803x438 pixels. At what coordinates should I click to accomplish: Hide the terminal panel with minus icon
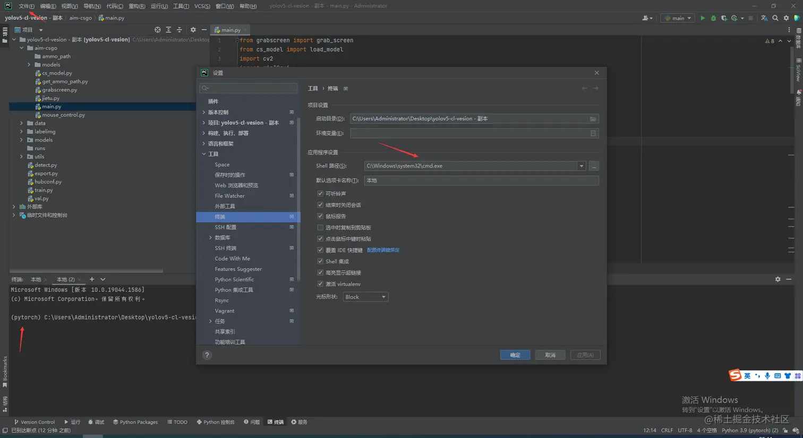[x=789, y=279]
